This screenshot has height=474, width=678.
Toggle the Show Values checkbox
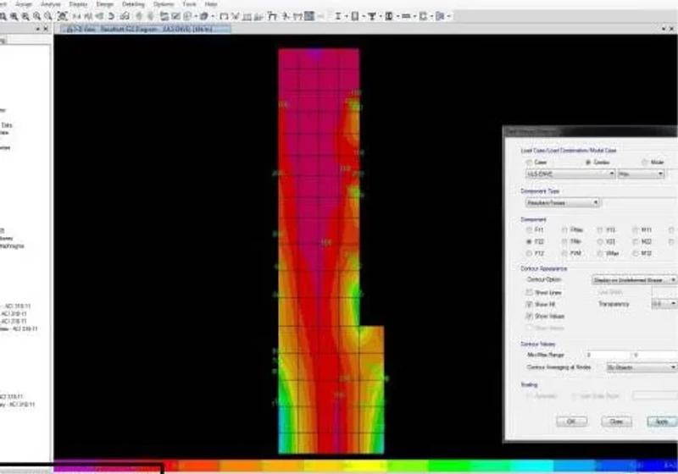click(529, 316)
